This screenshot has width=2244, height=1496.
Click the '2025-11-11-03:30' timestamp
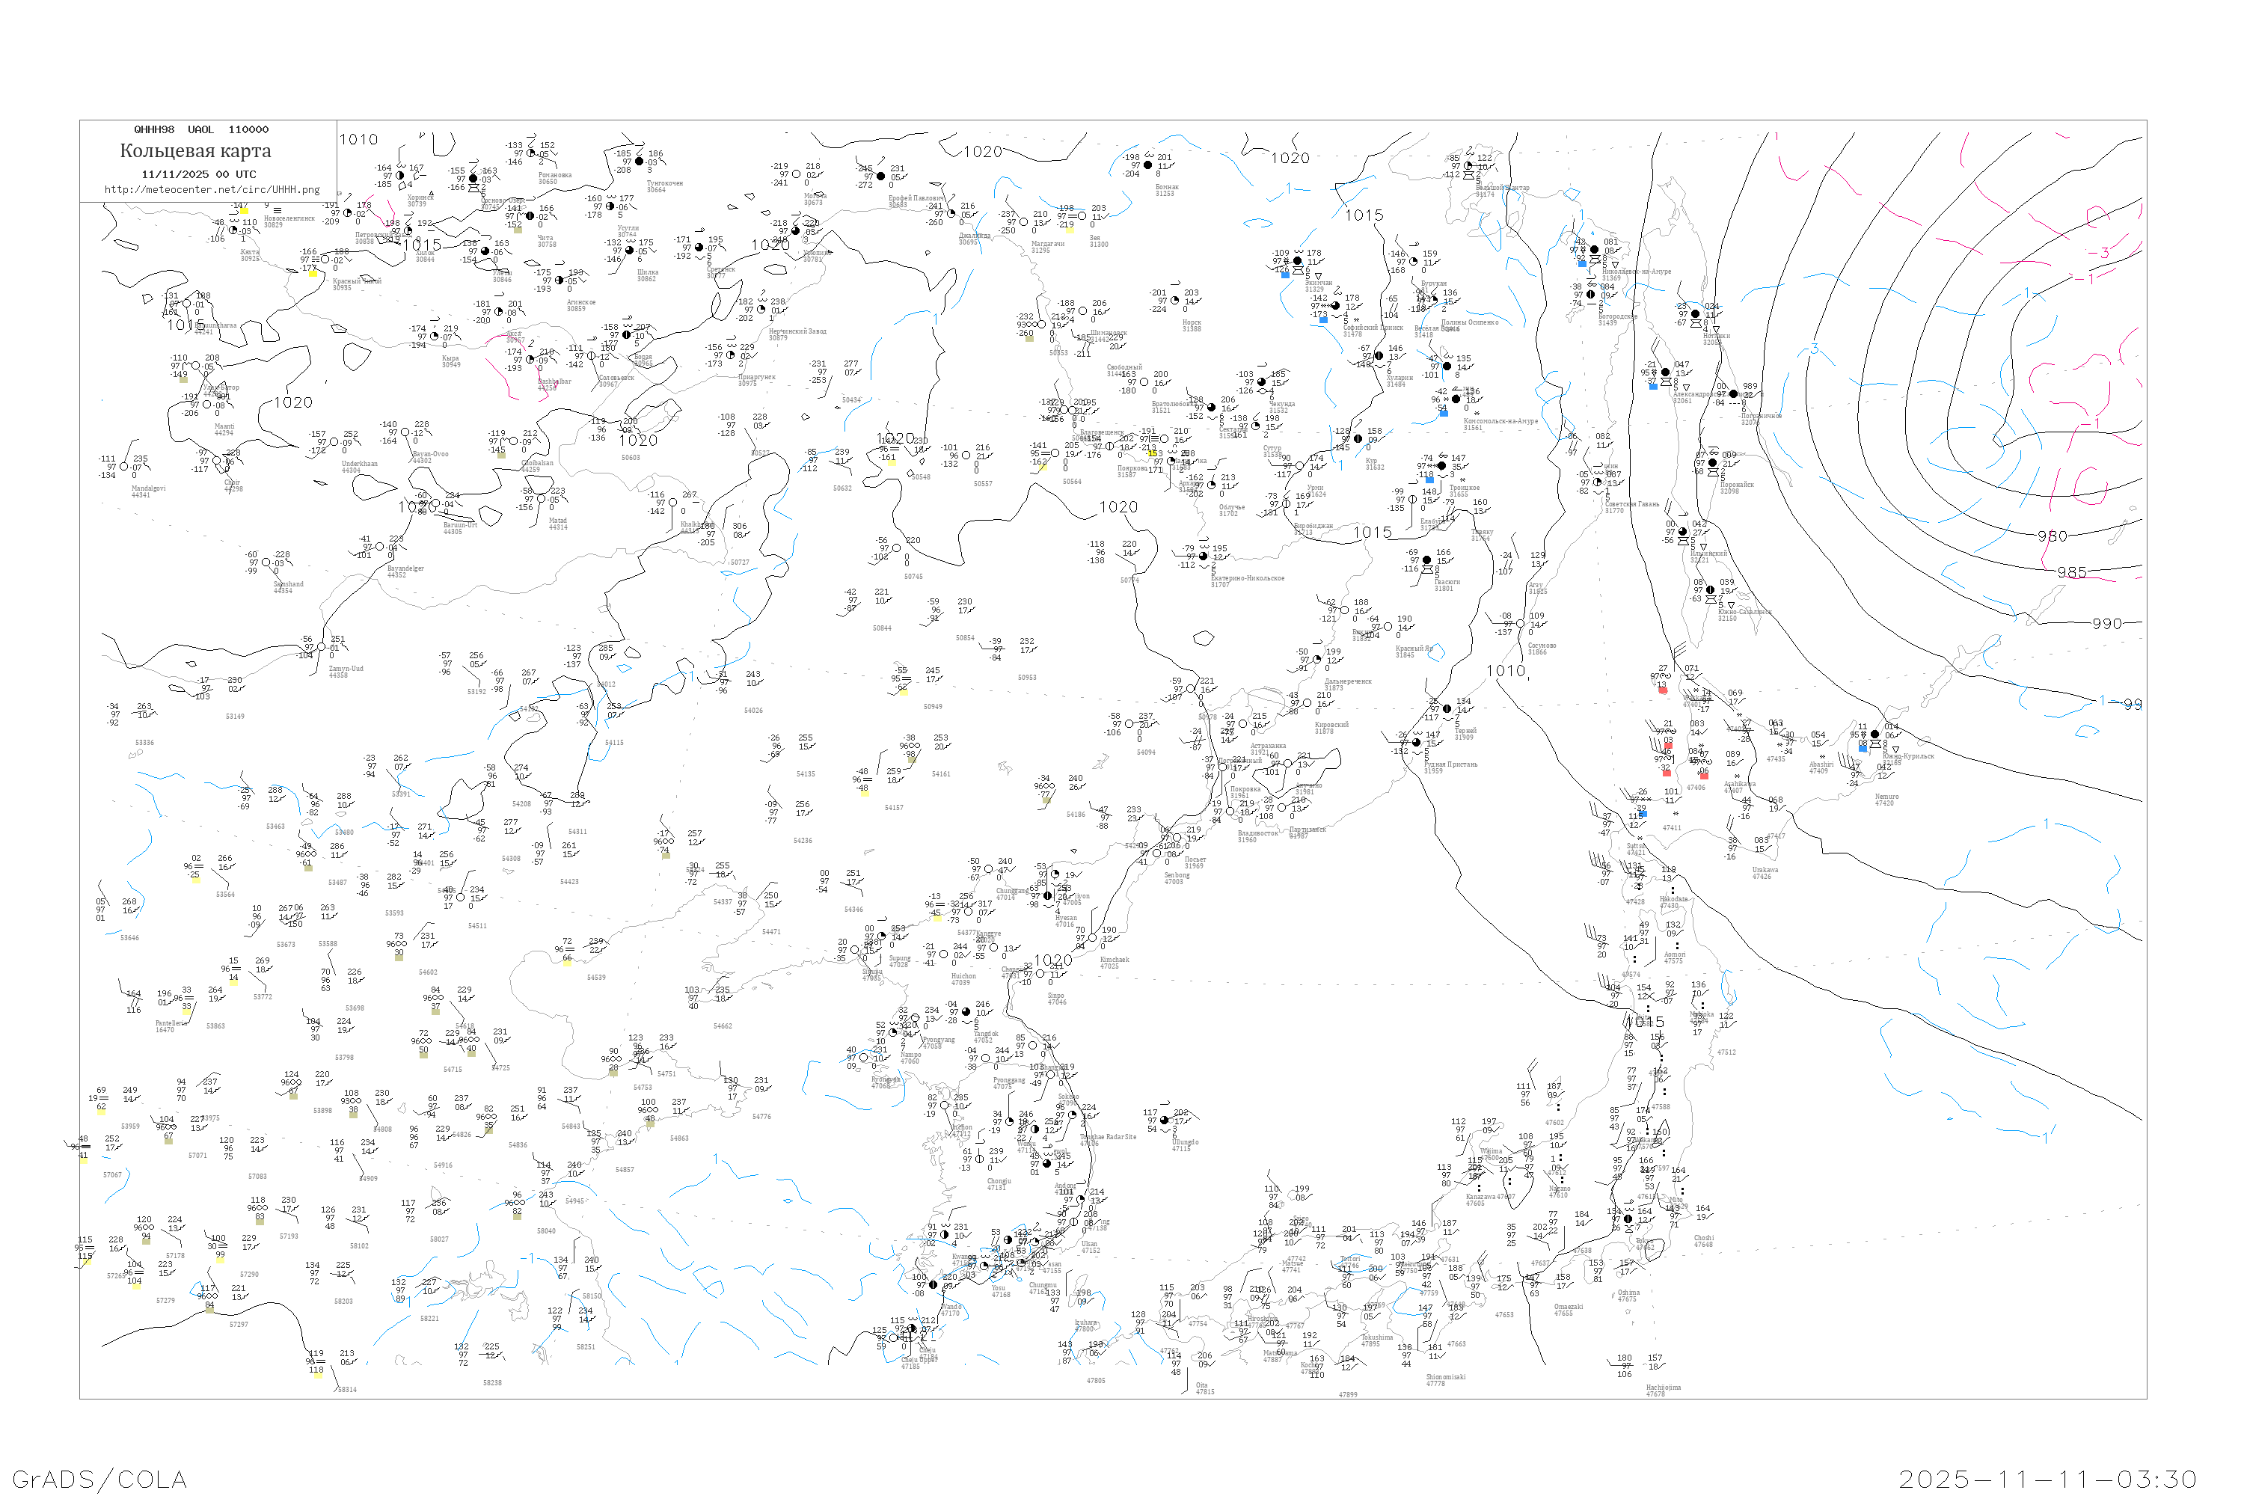[x=2047, y=1479]
